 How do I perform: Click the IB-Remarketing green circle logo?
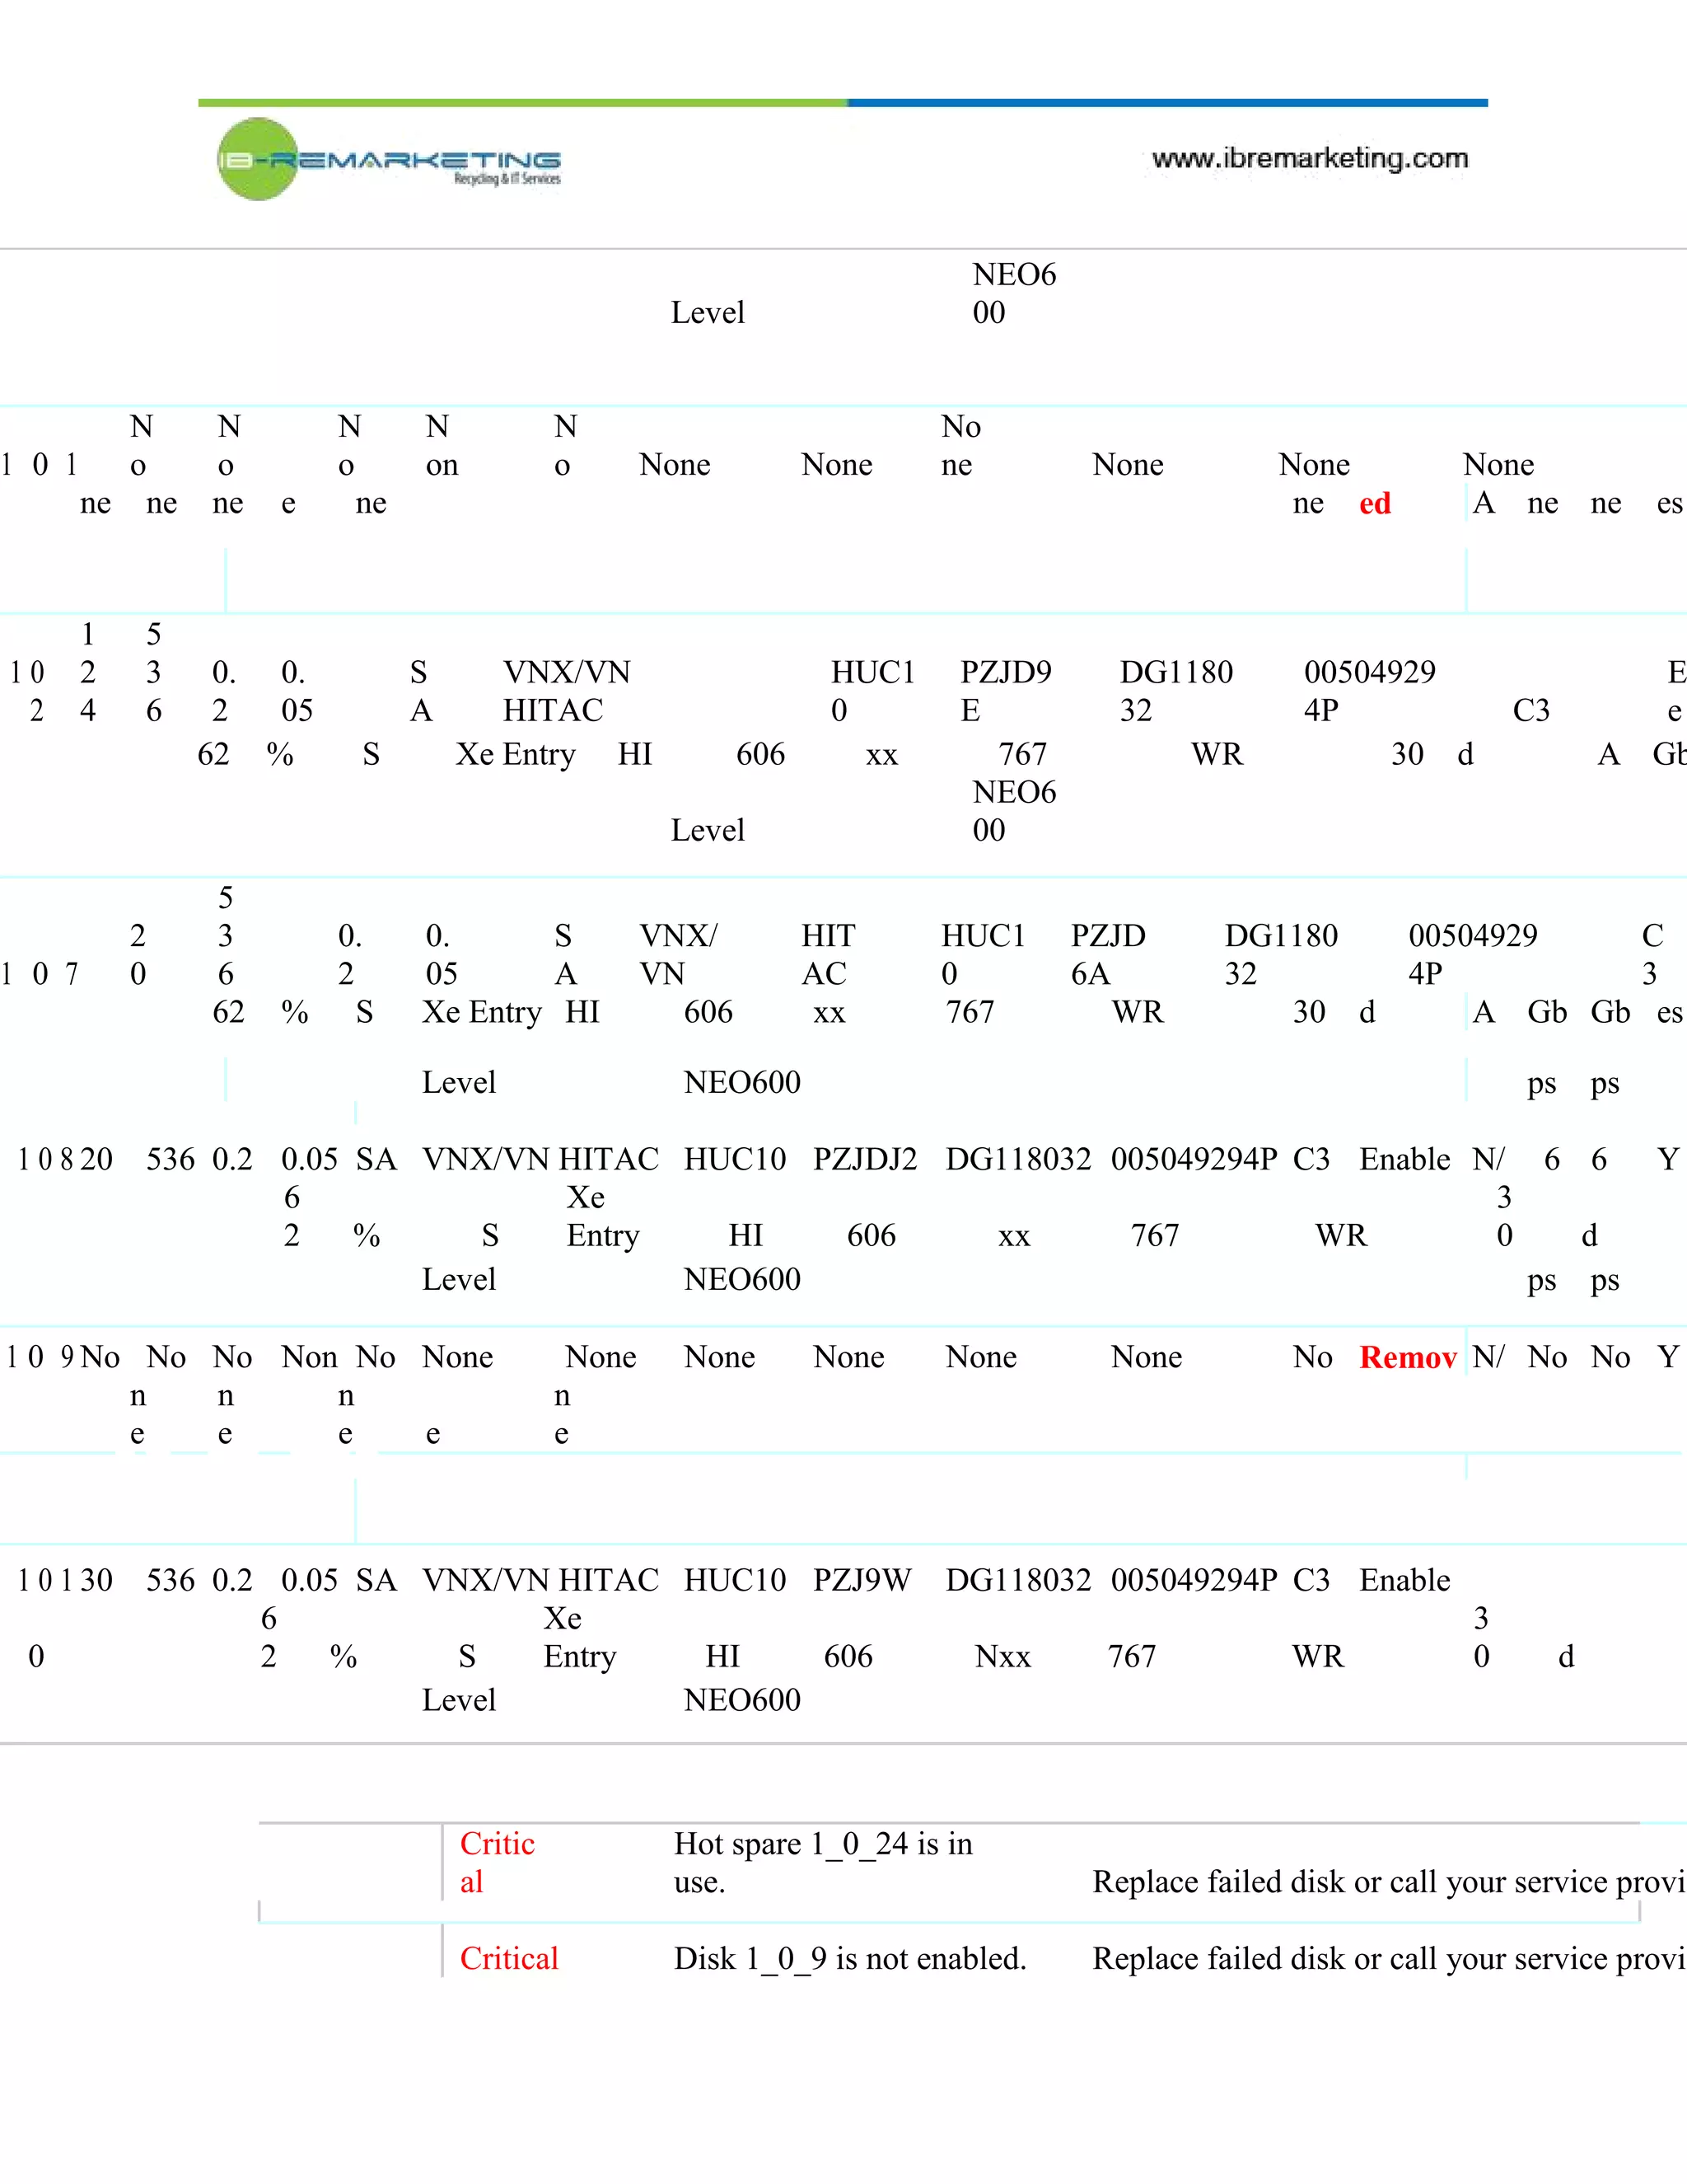click(258, 159)
